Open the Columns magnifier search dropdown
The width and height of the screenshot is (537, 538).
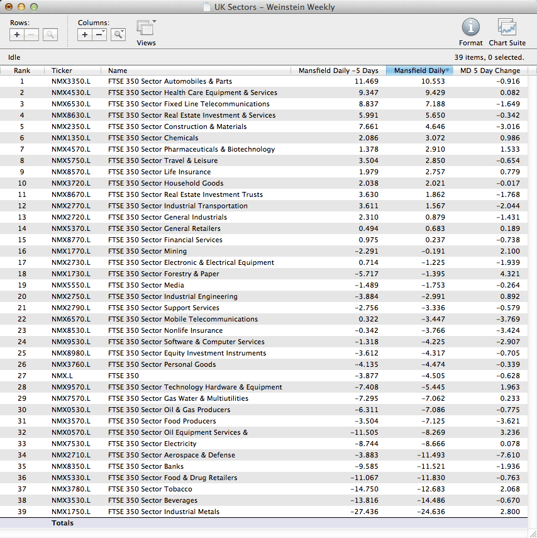tap(118, 35)
